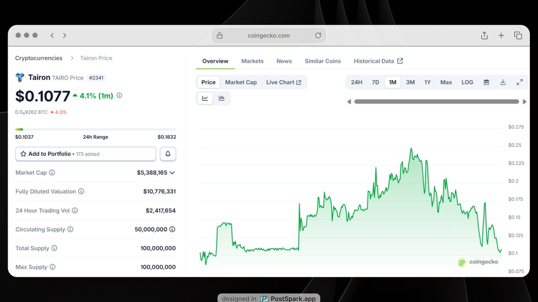The image size is (538, 302).
Task: Select the 1Y time range
Action: [x=428, y=82]
